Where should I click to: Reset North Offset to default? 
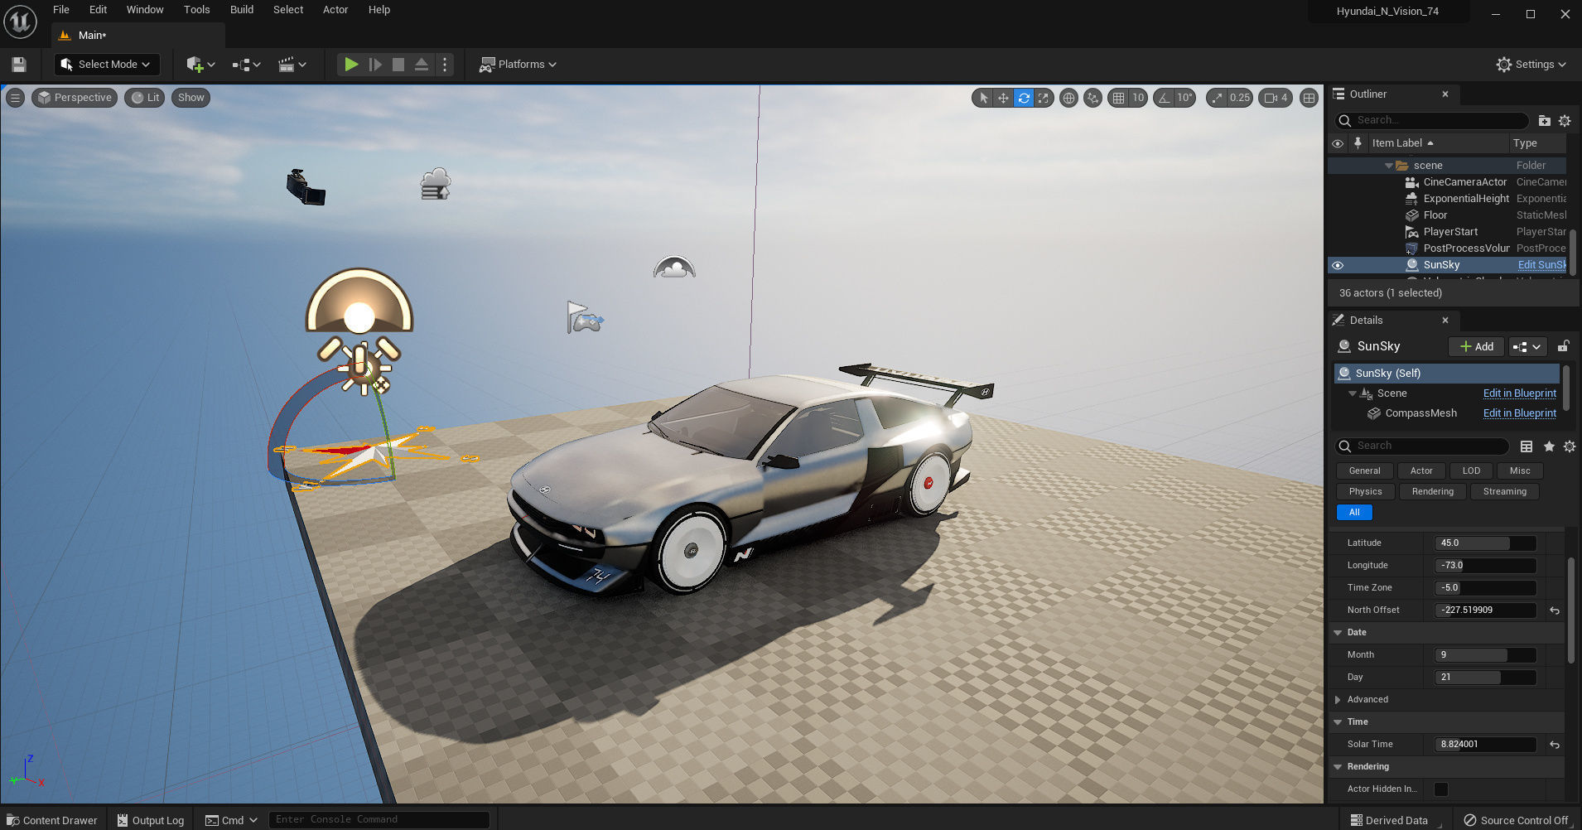point(1555,610)
